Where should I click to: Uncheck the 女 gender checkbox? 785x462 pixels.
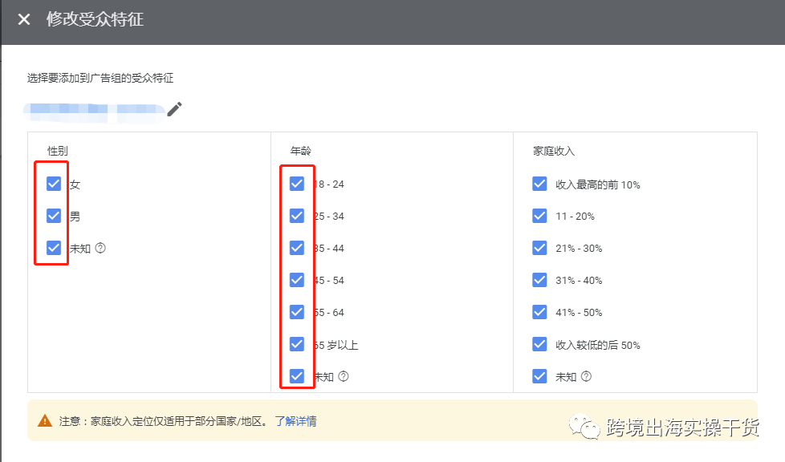(53, 184)
